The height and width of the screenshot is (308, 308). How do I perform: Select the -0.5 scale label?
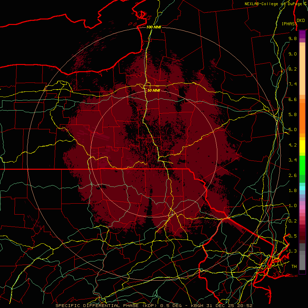pos(292,236)
